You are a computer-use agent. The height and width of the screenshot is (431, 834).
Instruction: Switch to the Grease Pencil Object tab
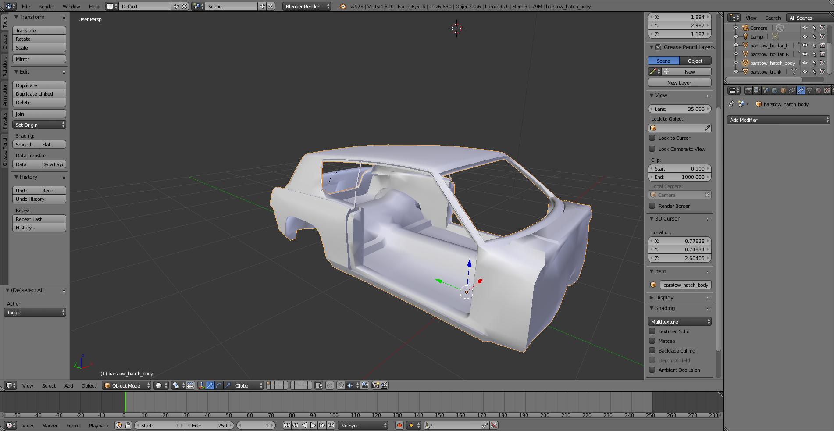[695, 61]
